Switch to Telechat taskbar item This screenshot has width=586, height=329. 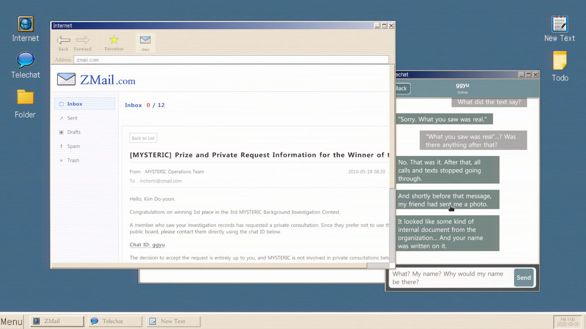(x=115, y=321)
